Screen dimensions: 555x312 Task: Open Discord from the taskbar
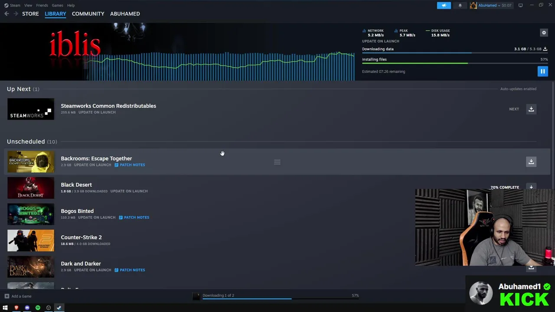coord(27,308)
